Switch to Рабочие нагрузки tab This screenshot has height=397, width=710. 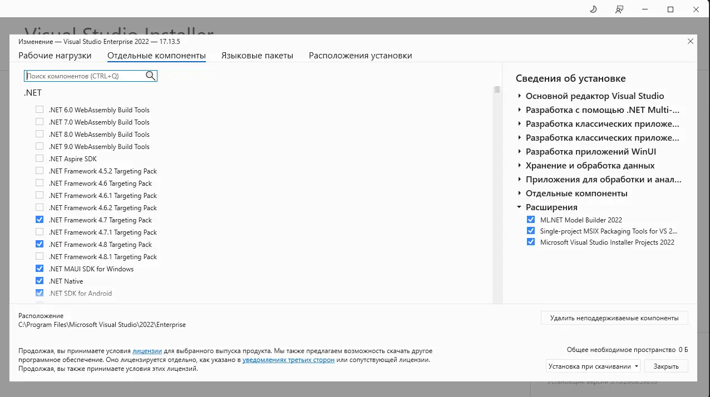click(x=55, y=56)
